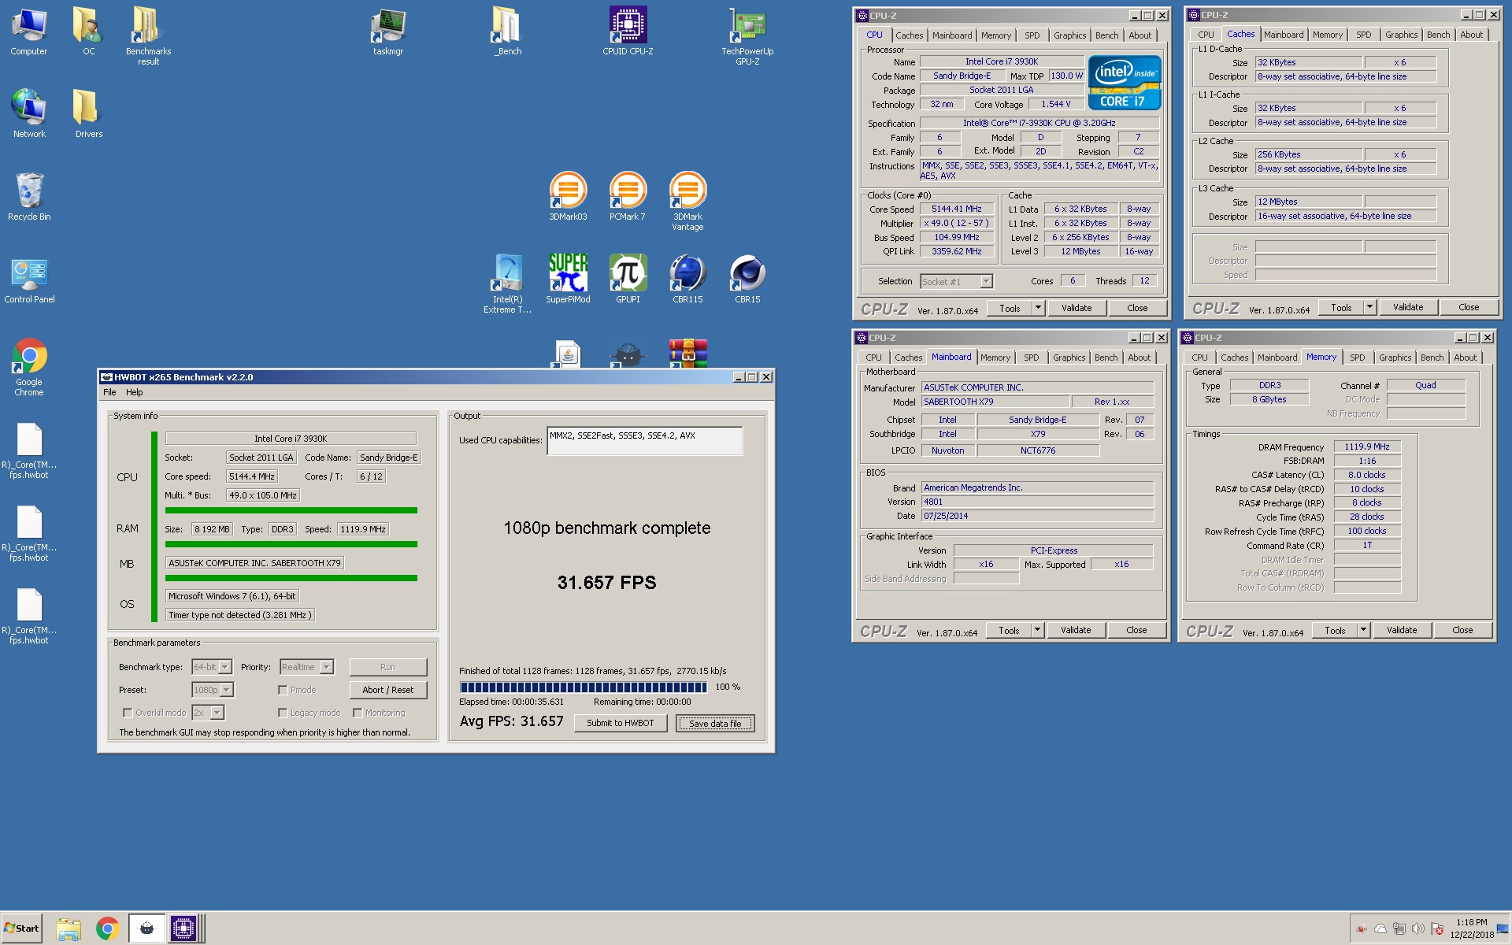Open the Recycle Bin
1512x945 pixels.
tap(29, 196)
